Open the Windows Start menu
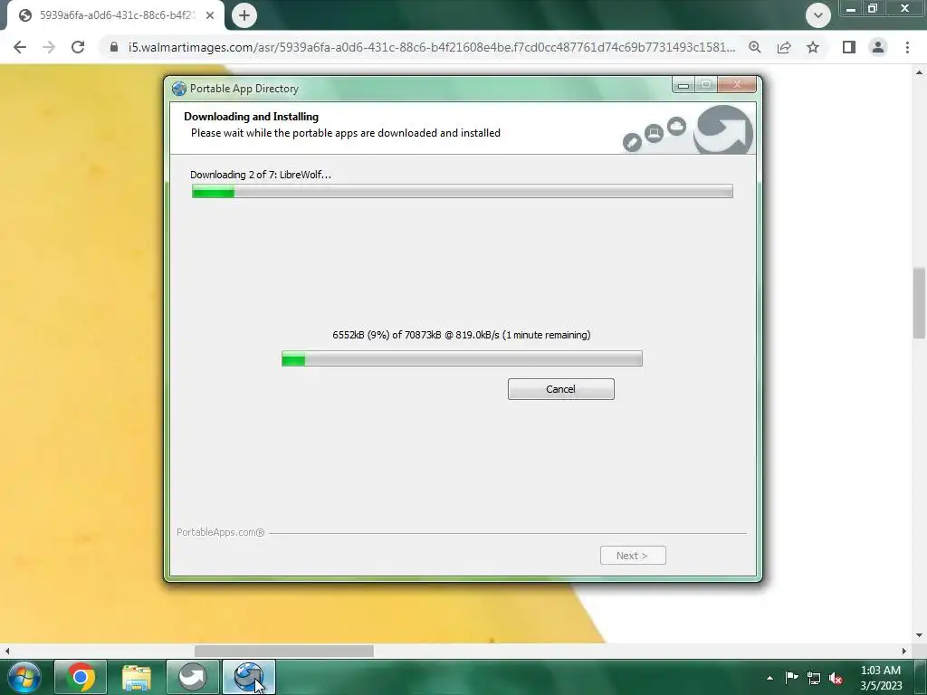Screen dimensions: 927x695 24,677
